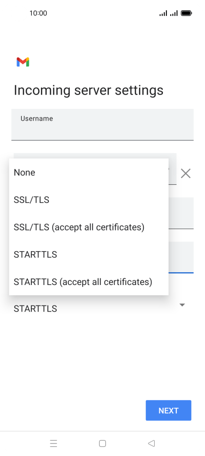Image resolution: width=205 pixels, height=456 pixels.
Task: Open the STARTTLS security type selector
Action: 102,307
